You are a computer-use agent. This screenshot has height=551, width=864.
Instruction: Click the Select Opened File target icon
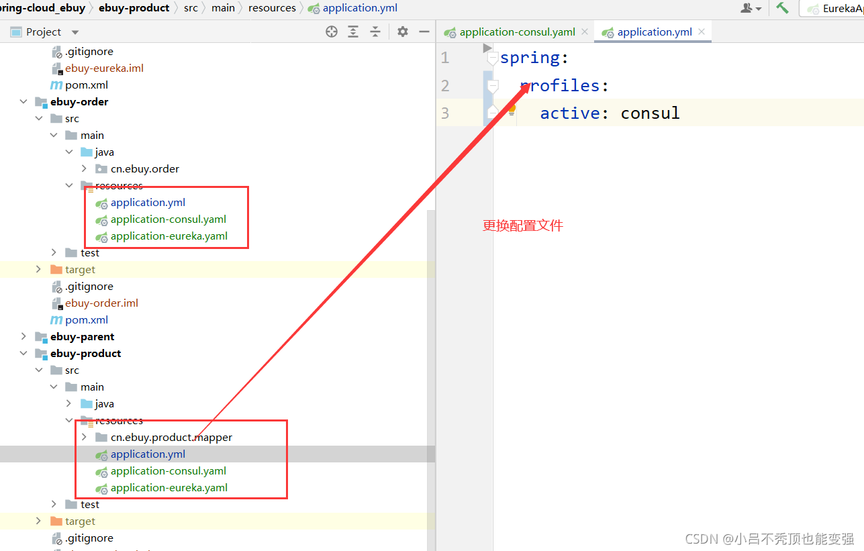pyautogui.click(x=332, y=32)
